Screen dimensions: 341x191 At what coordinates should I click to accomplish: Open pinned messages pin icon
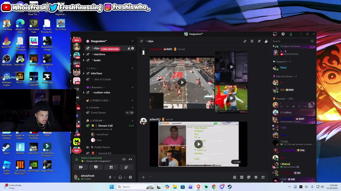point(259,41)
